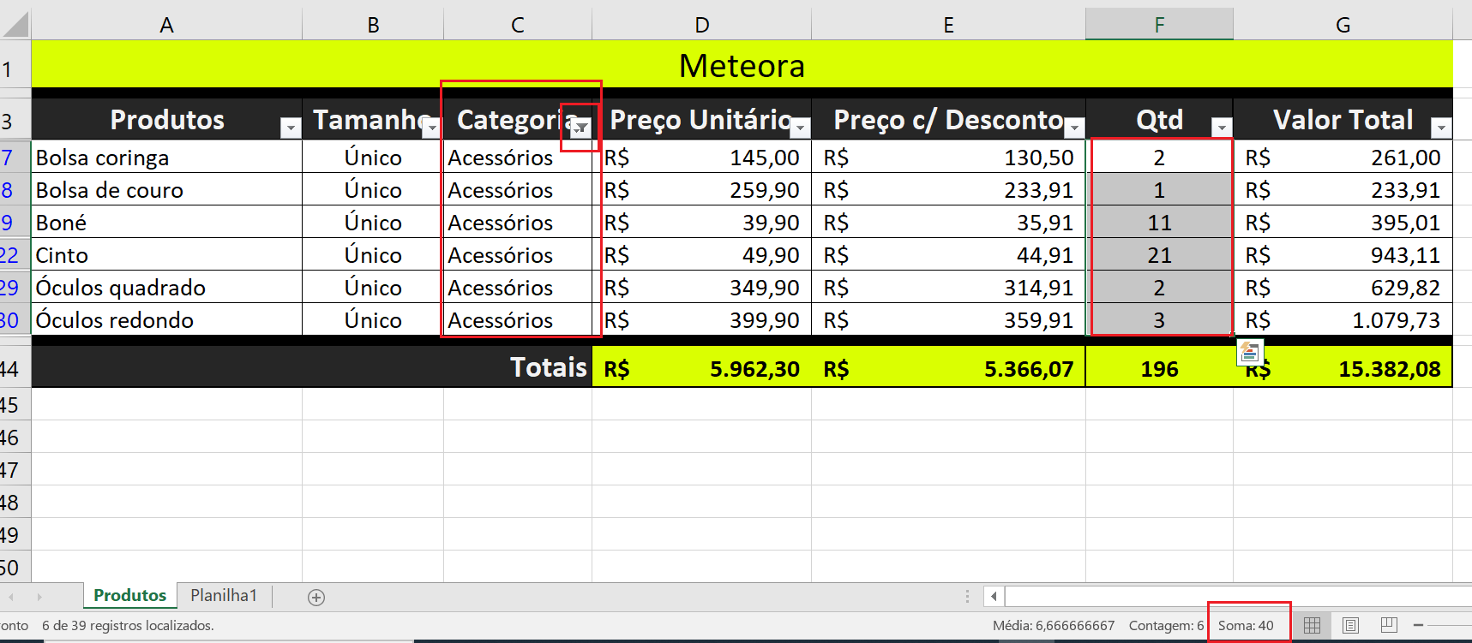The width and height of the screenshot is (1472, 643).
Task: Click Valor Total cell 629,82
Action: (1343, 288)
